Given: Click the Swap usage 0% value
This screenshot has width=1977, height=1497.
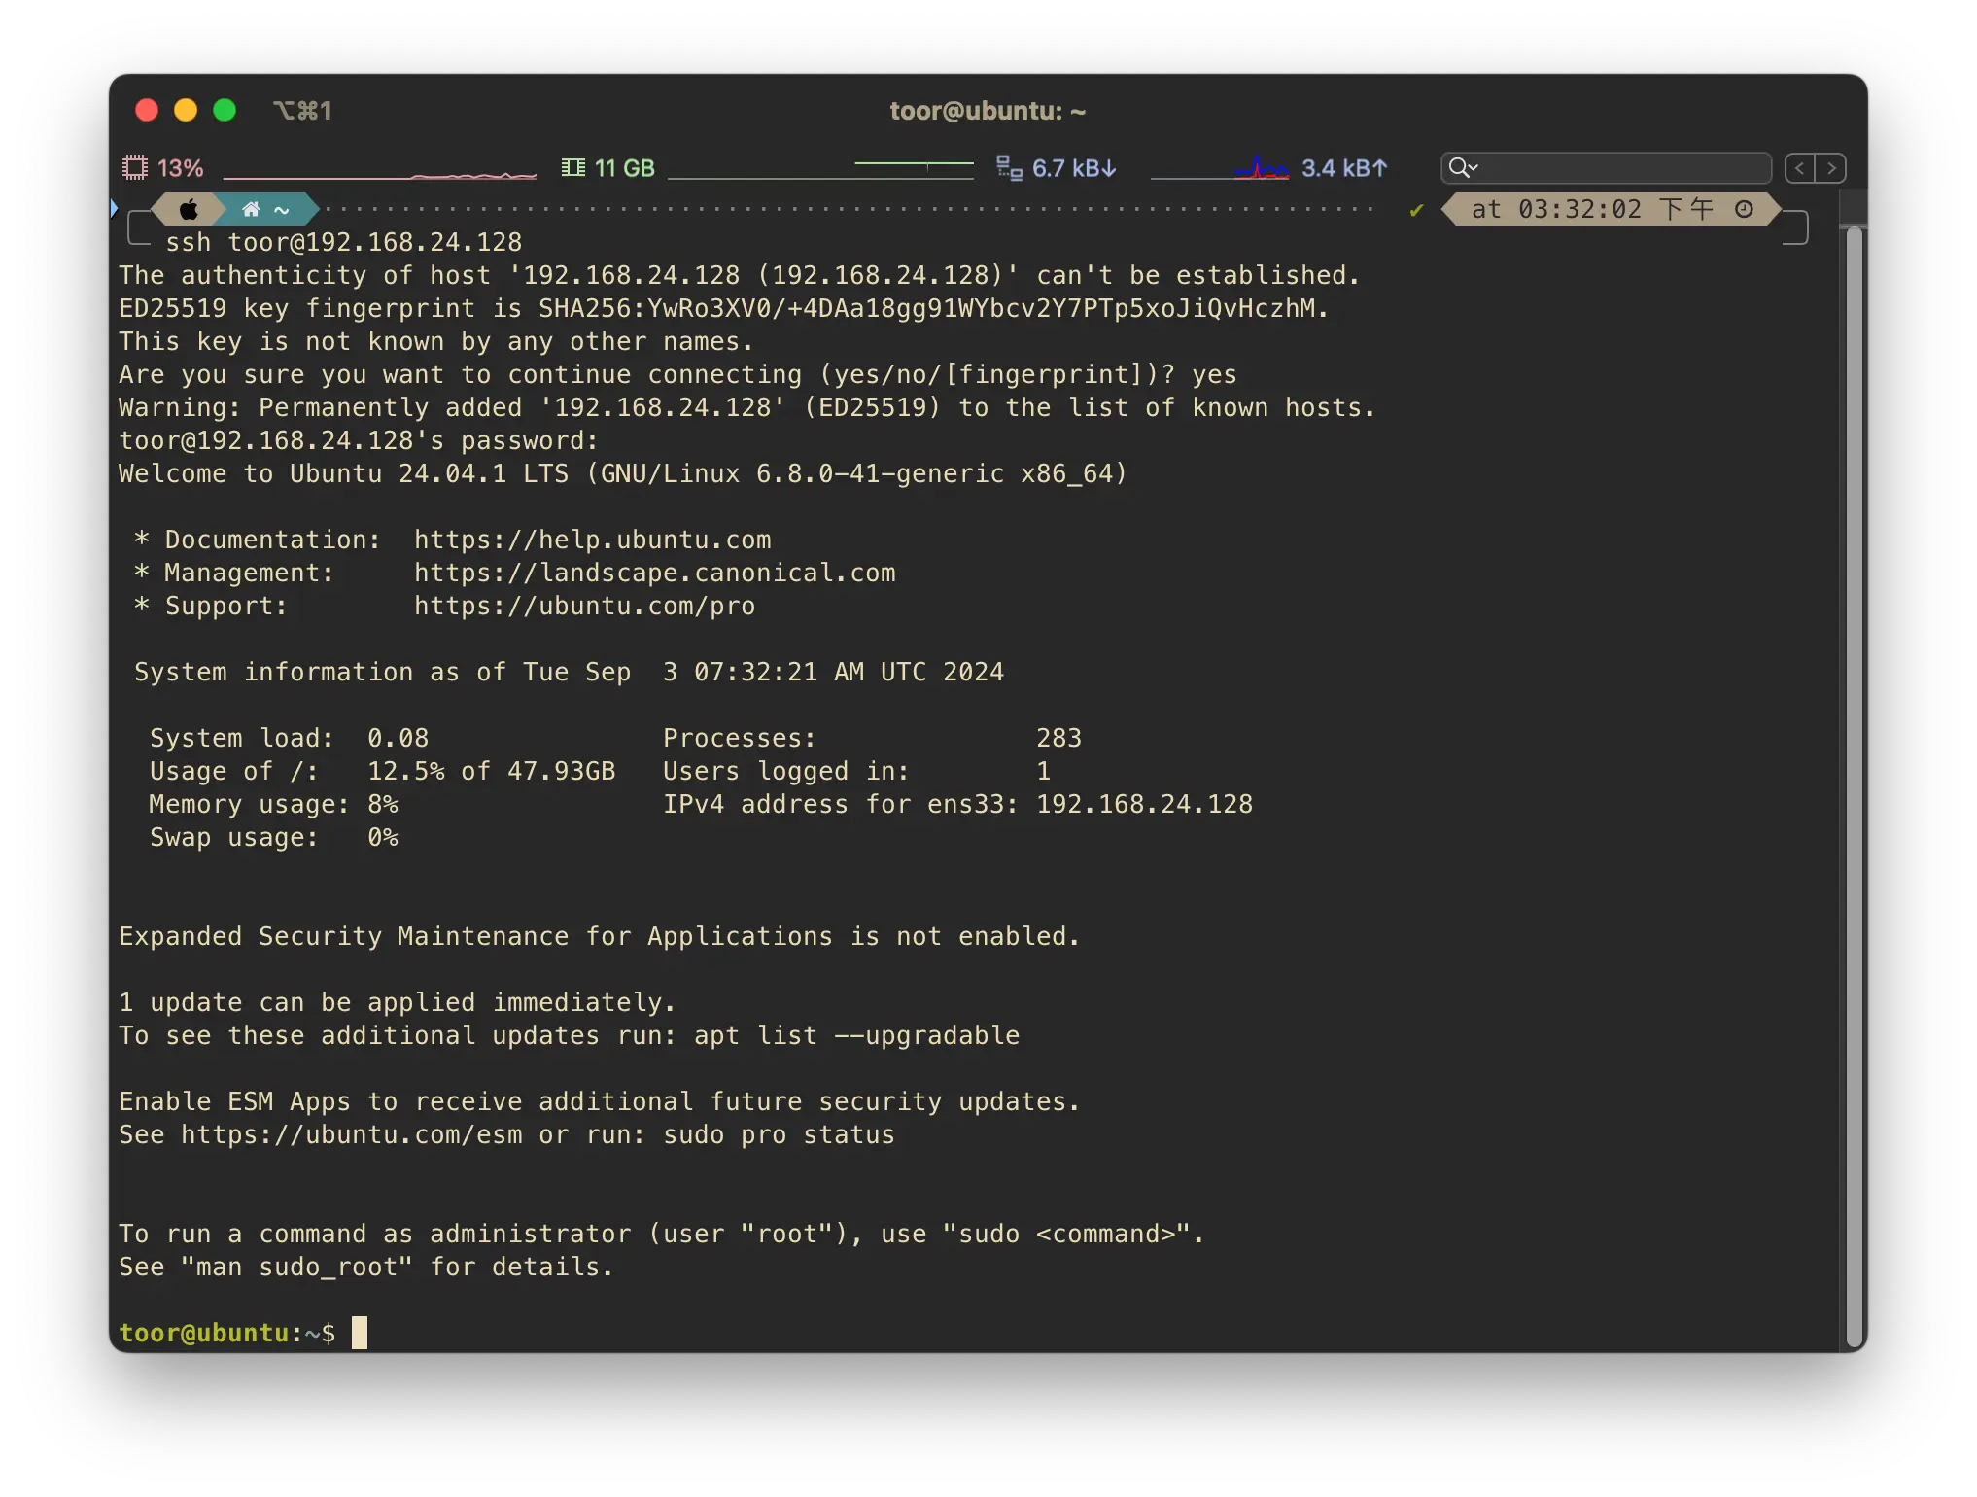Looking at the screenshot, I should coord(382,837).
